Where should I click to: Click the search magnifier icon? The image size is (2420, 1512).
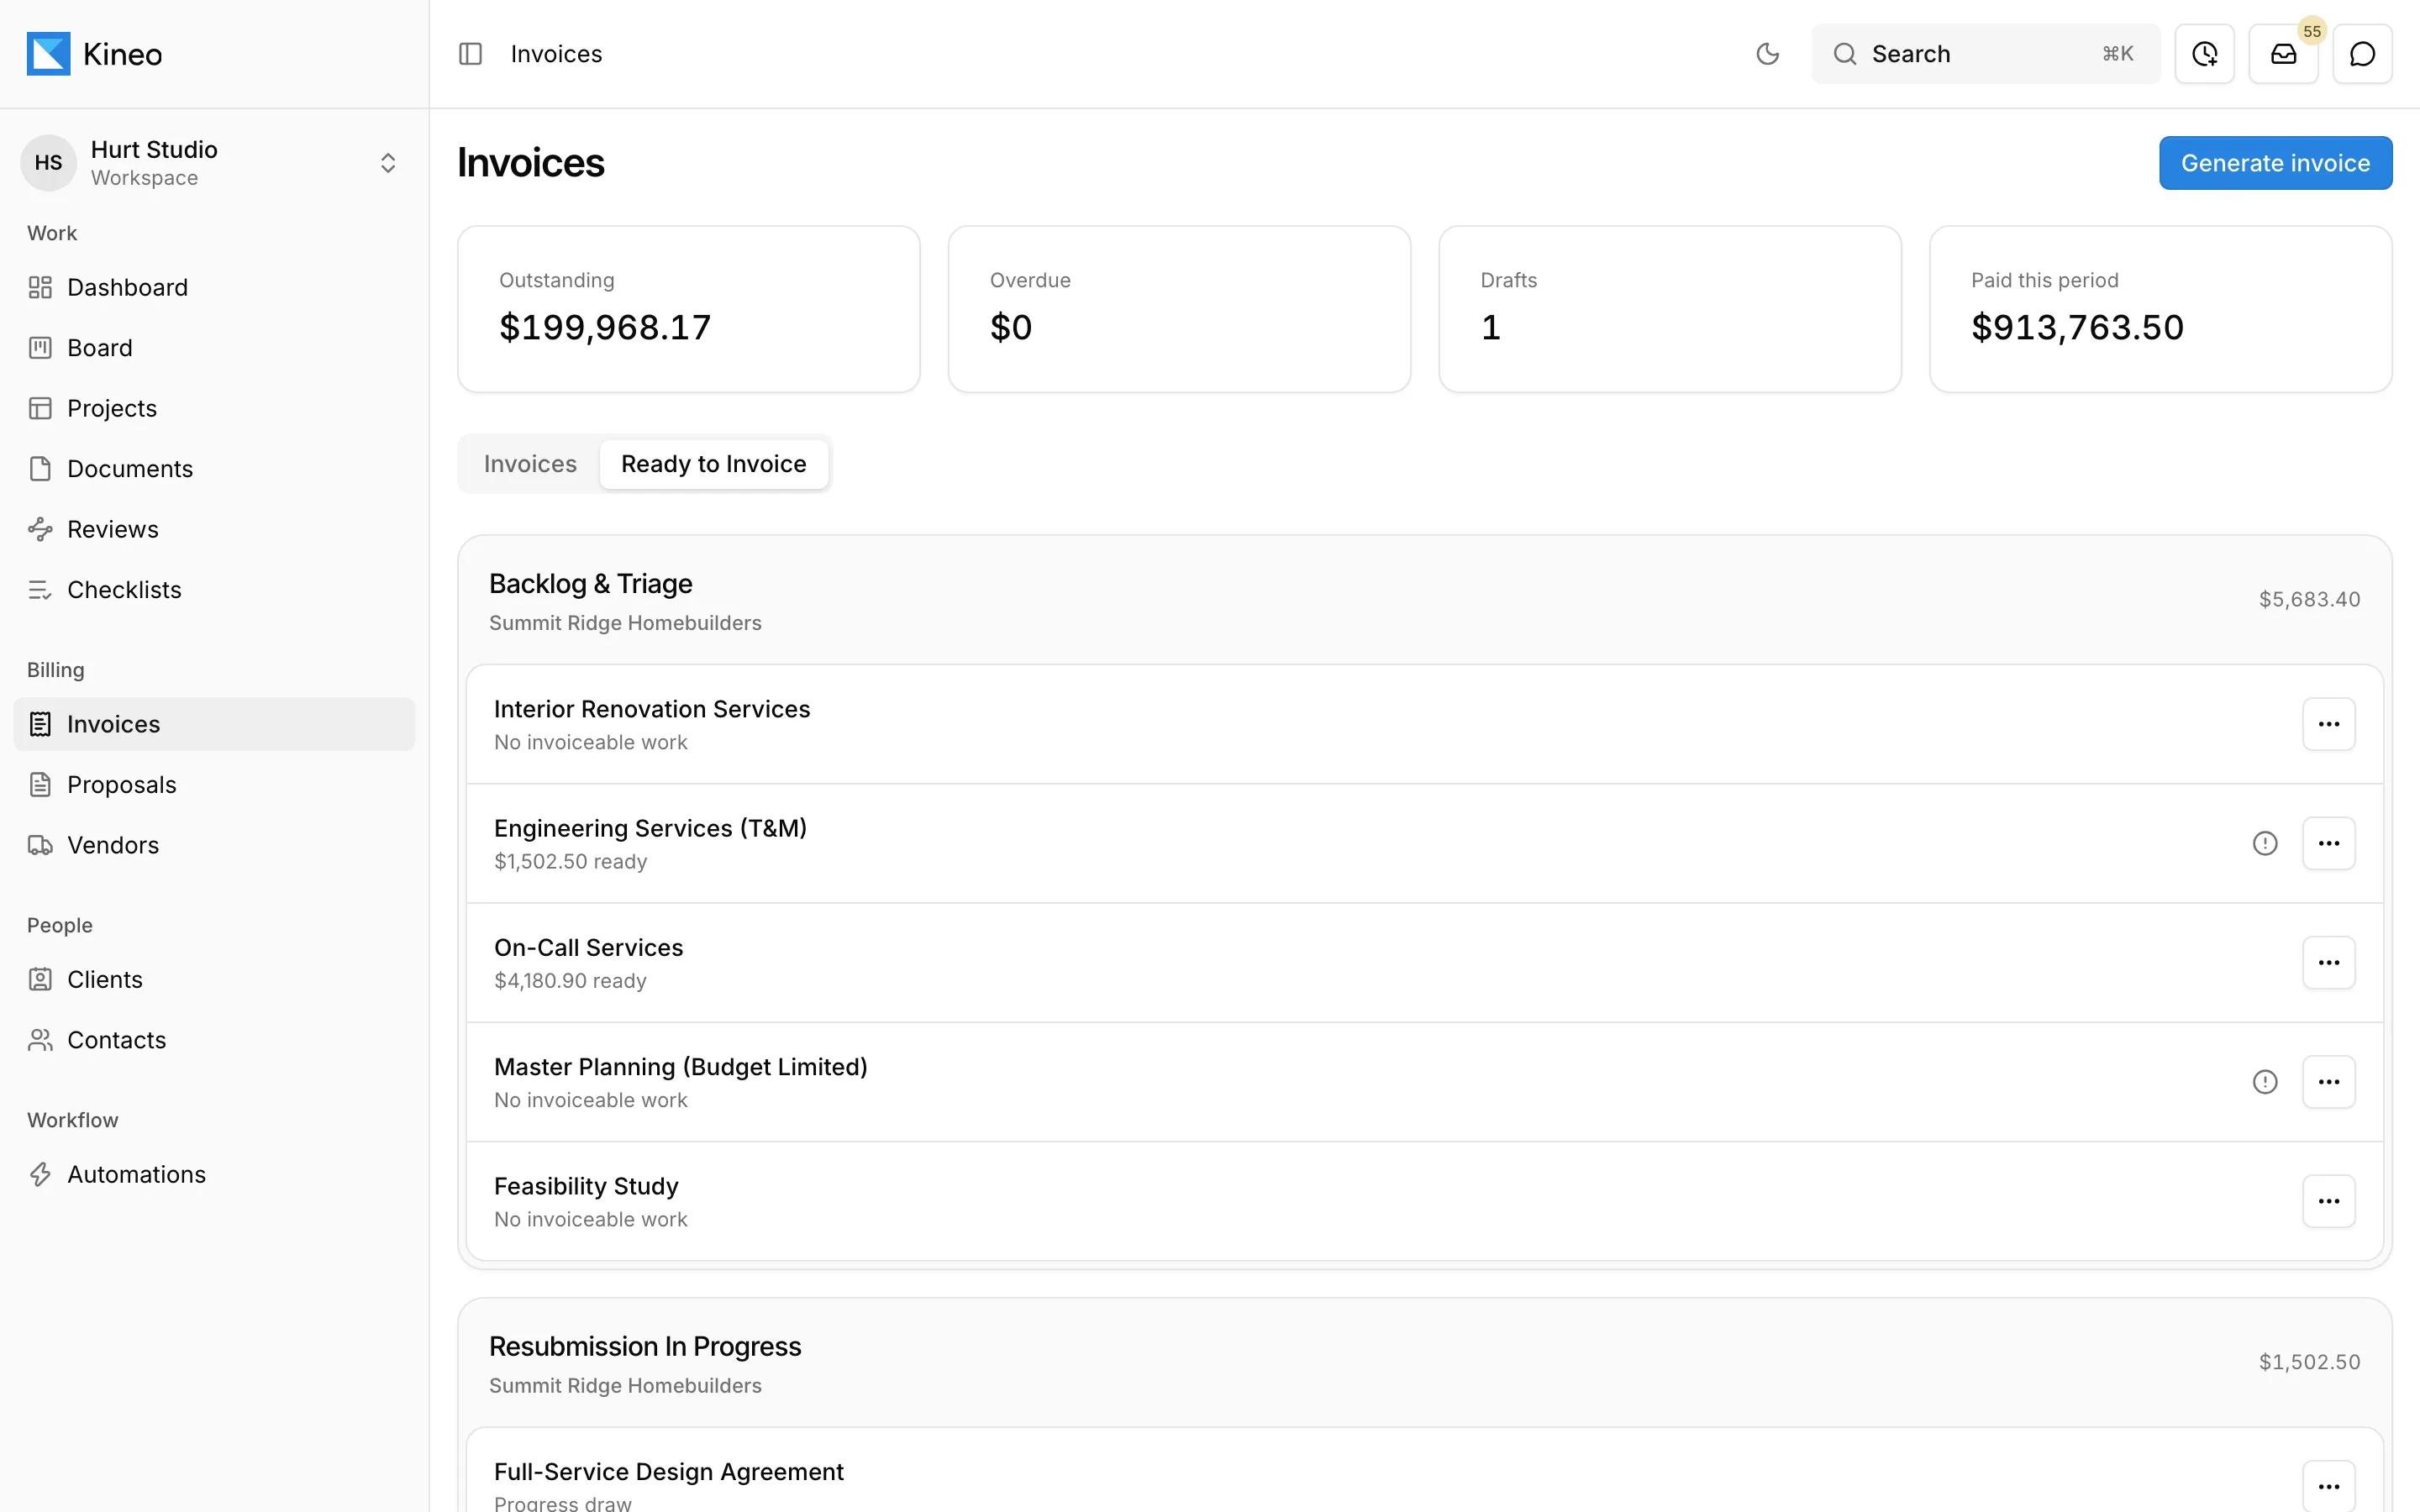1845,54
